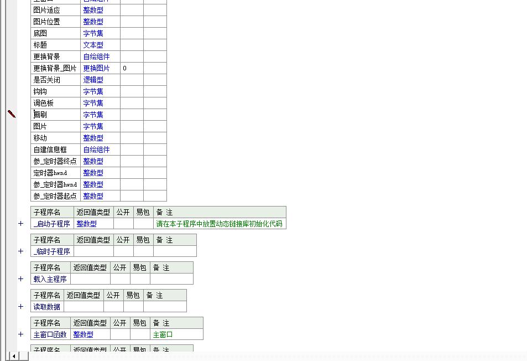527x361 pixels.
Task: Expand the 读取数据 subroutine
Action: click(x=21, y=307)
